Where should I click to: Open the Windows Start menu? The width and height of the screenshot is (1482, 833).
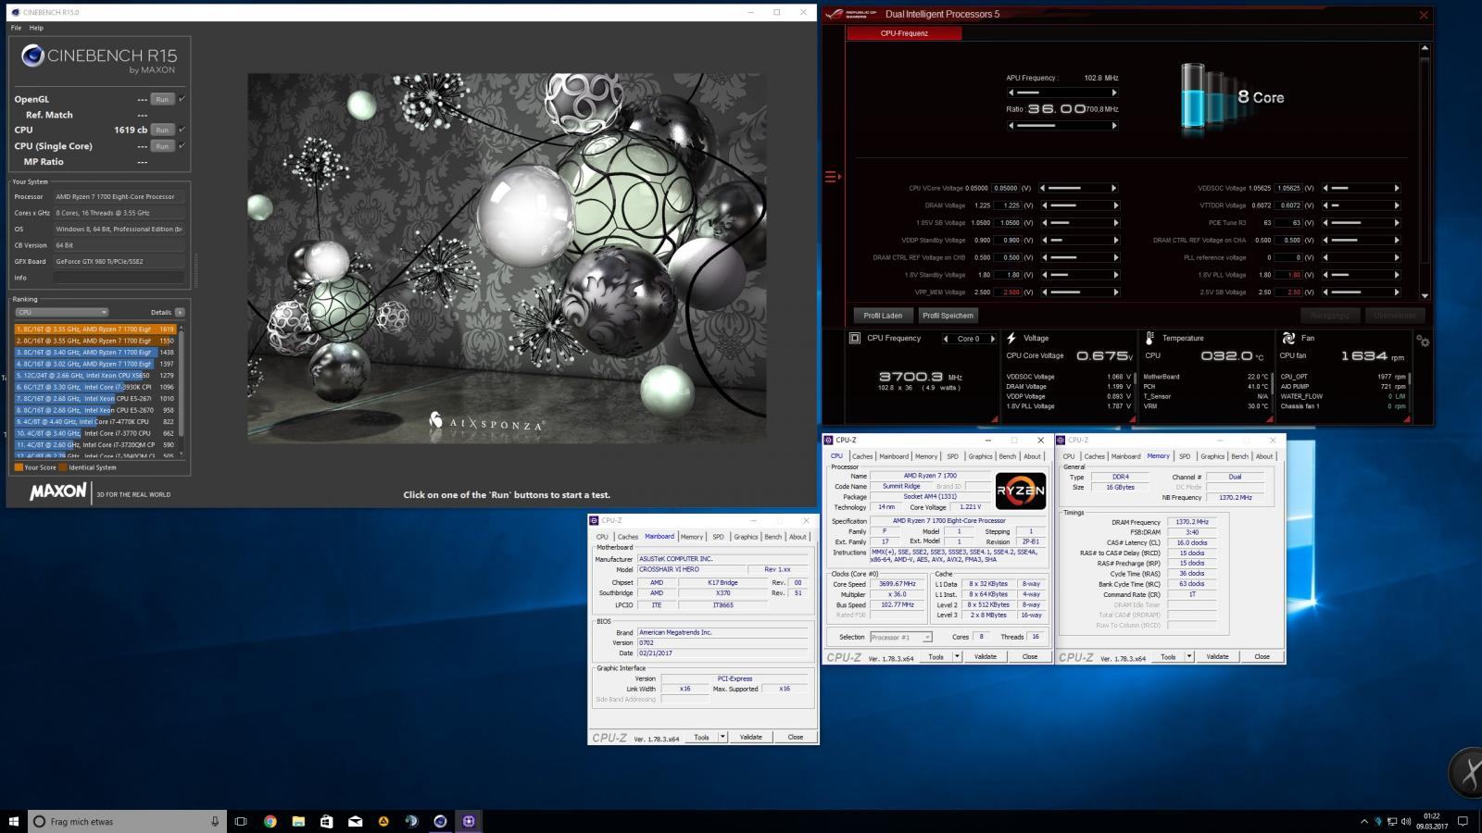tap(13, 821)
